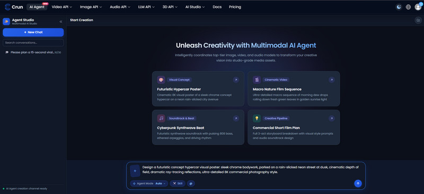The height and width of the screenshot is (194, 424).
Task: Open the Agent Mode Auto dropdown
Action: coord(149,183)
